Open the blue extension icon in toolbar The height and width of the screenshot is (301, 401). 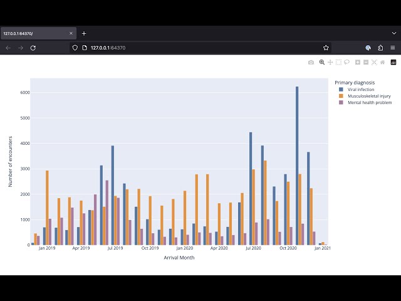click(368, 48)
